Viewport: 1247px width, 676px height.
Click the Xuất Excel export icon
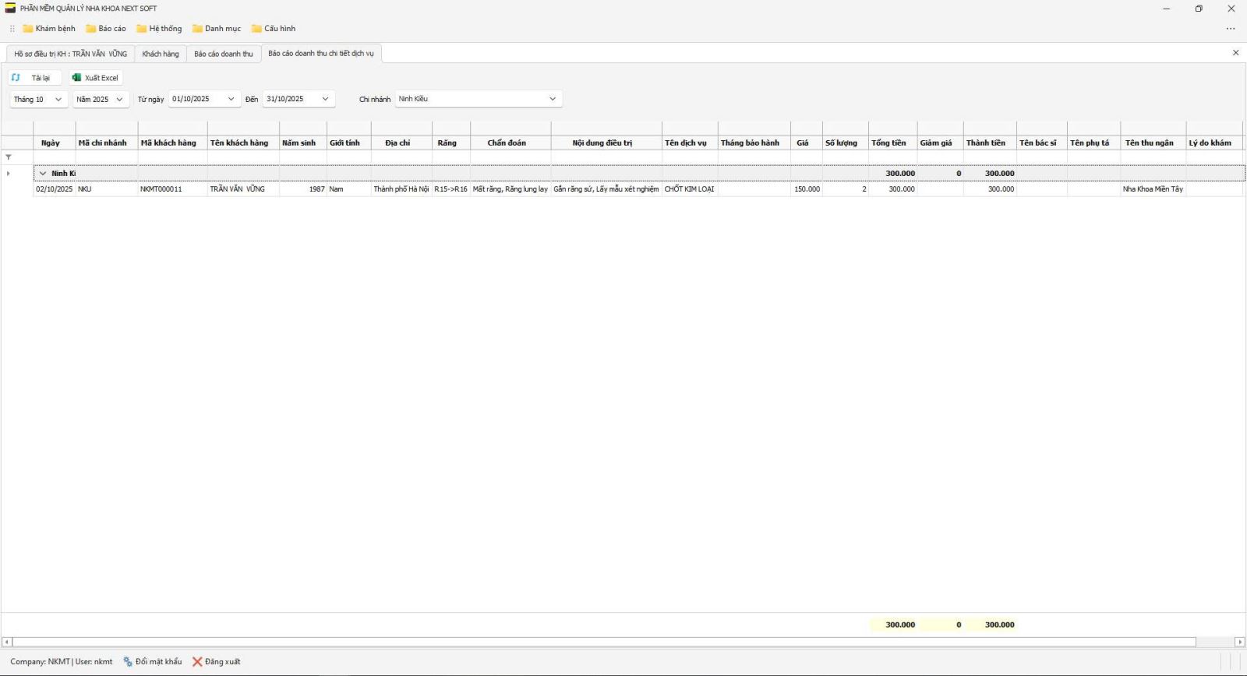pos(76,78)
